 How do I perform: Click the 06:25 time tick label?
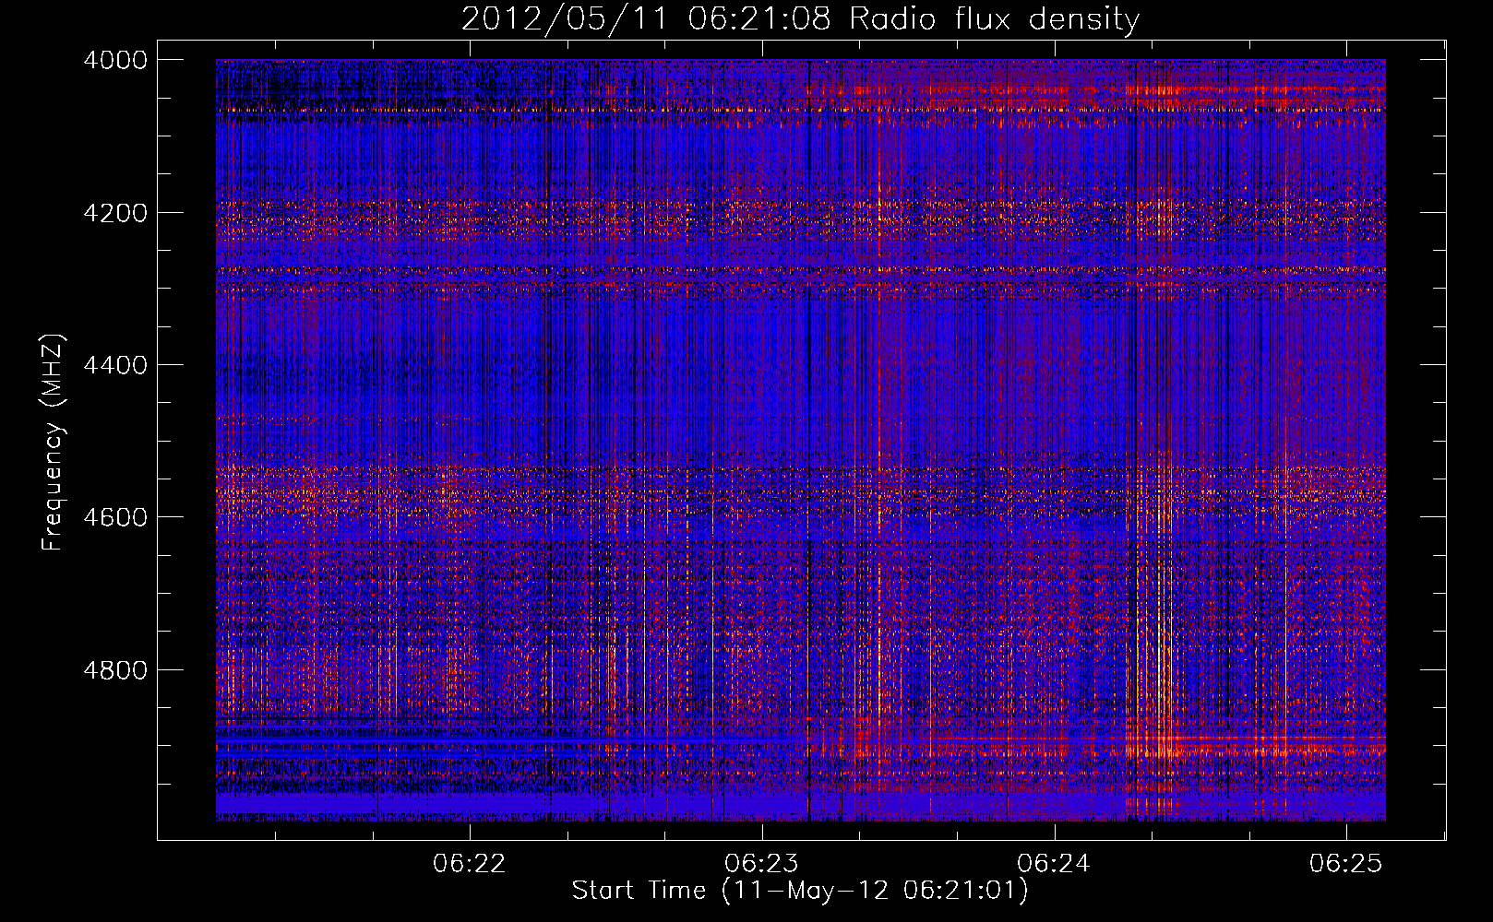1345,864
